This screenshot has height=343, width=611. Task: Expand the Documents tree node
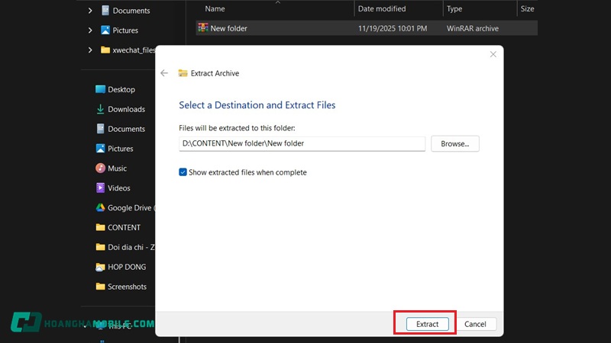point(90,11)
